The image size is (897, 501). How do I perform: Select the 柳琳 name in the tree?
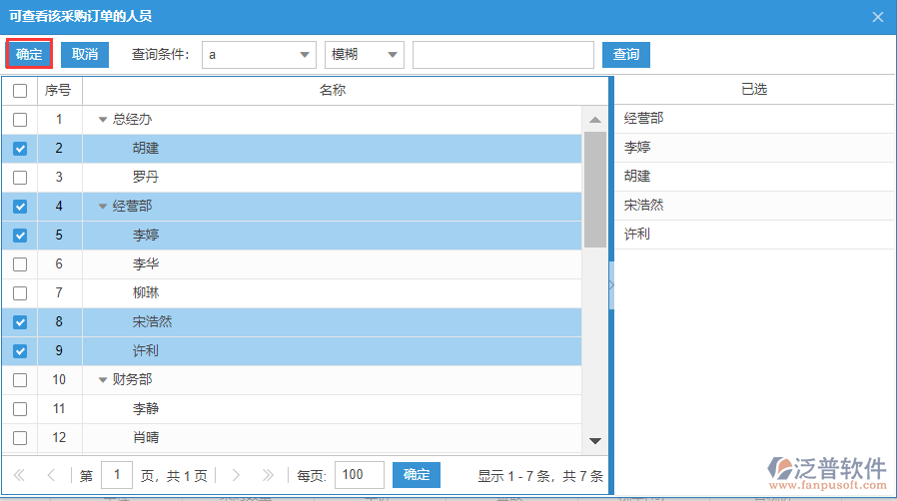(145, 293)
